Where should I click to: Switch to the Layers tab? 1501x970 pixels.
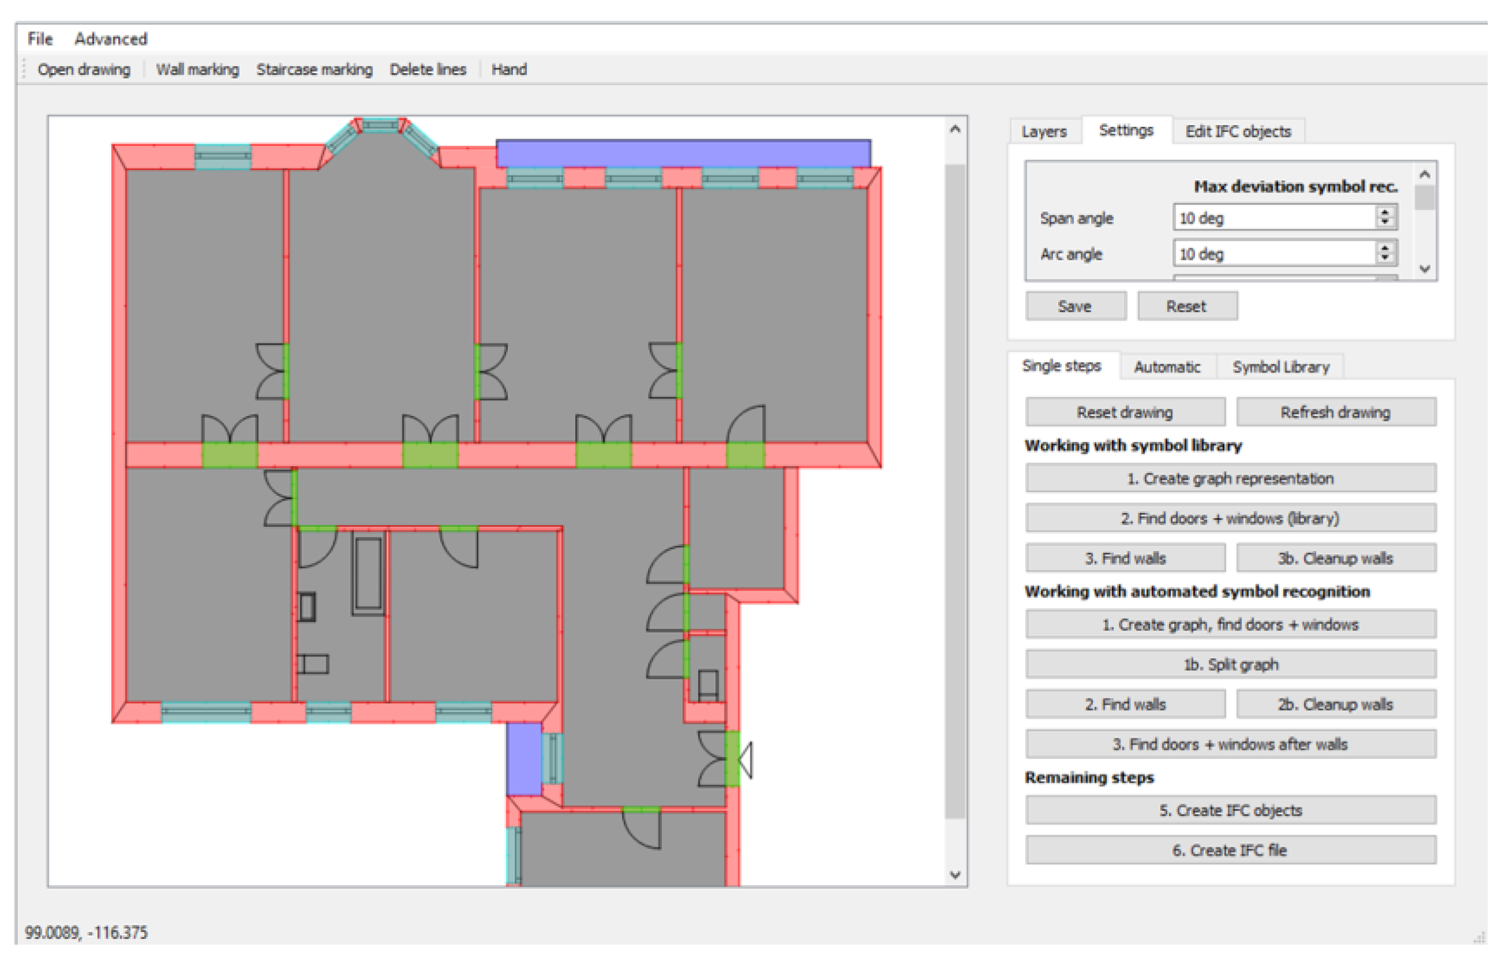tap(1043, 131)
